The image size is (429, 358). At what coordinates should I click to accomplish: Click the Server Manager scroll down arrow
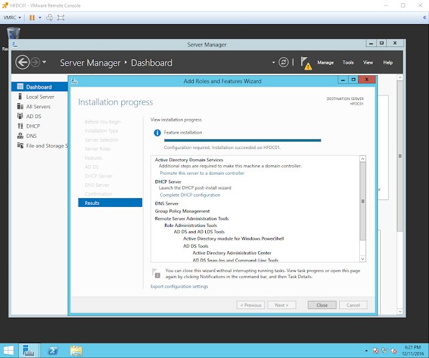tap(400, 312)
